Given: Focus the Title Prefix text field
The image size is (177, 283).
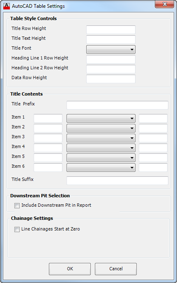Looking at the screenshot, I should (117, 105).
